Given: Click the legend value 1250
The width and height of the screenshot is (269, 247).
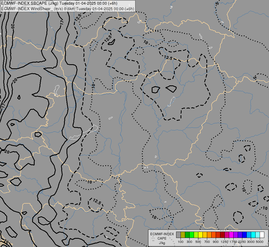Looking at the screenshot, I should 224,242.
